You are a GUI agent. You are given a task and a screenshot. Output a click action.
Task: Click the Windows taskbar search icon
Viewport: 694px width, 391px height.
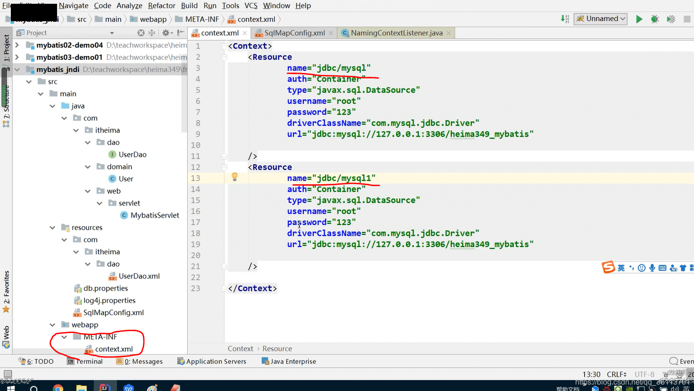pyautogui.click(x=34, y=388)
